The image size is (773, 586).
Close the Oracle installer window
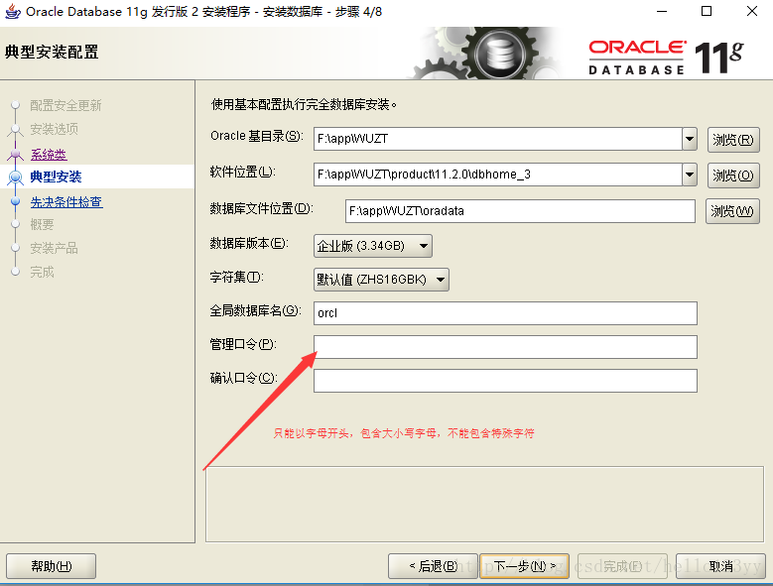(752, 11)
